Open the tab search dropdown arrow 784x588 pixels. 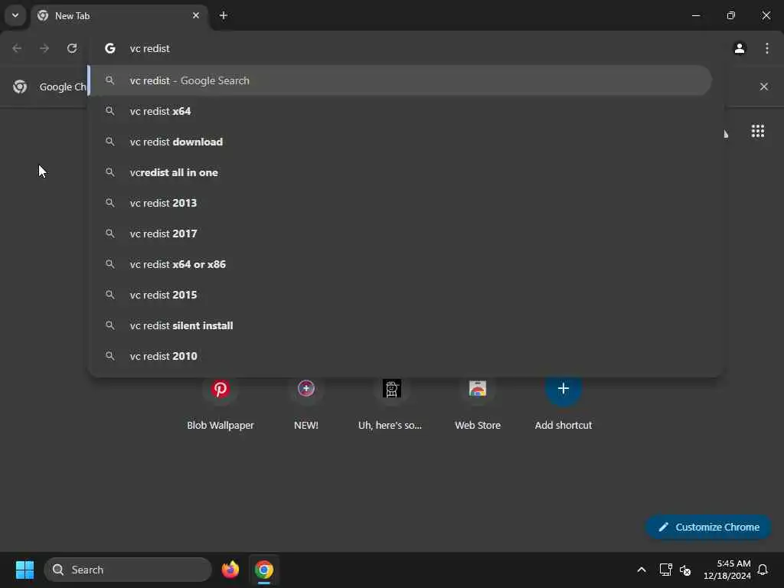pyautogui.click(x=15, y=15)
